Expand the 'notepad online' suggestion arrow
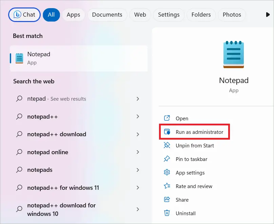The width and height of the screenshot is (274, 224). coord(138,152)
